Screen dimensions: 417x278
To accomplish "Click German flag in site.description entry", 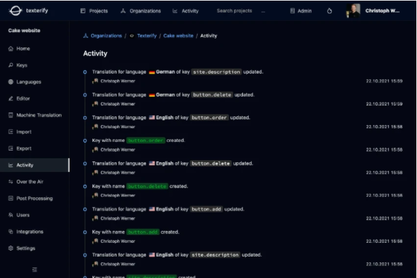I will pos(152,72).
